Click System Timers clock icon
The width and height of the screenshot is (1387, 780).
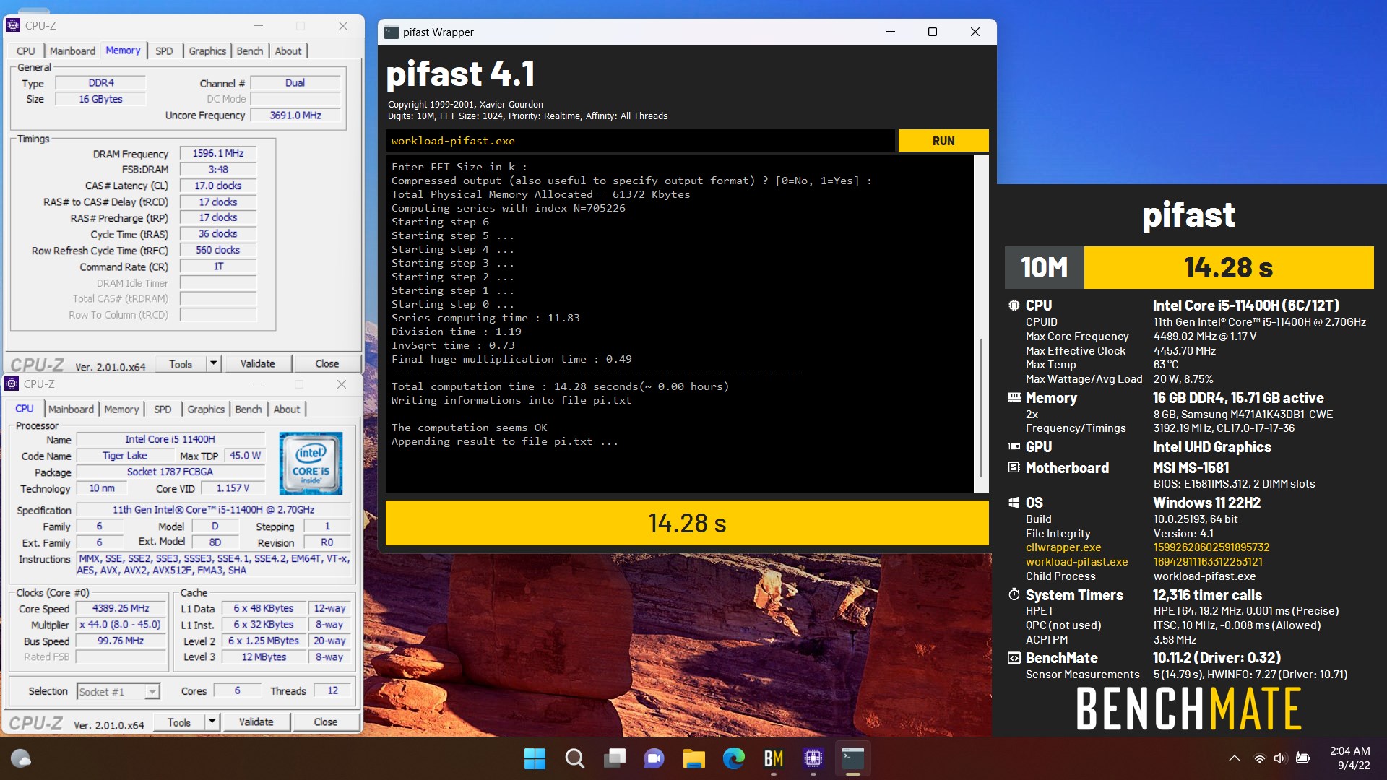(1014, 594)
